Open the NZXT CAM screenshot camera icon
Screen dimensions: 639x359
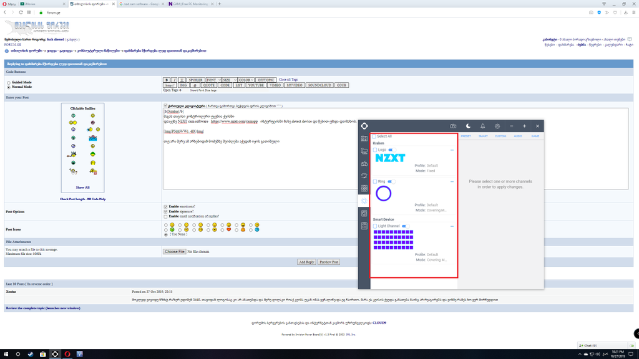453,126
